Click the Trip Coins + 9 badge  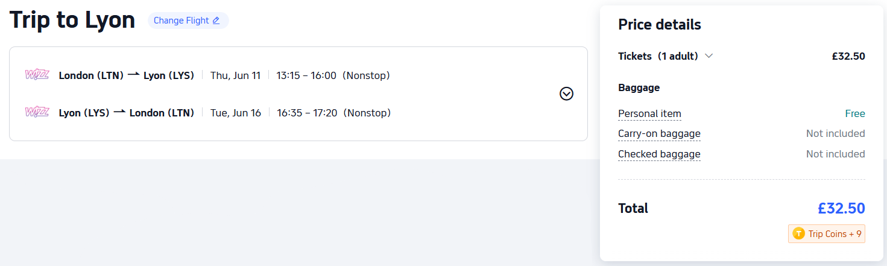tap(827, 234)
